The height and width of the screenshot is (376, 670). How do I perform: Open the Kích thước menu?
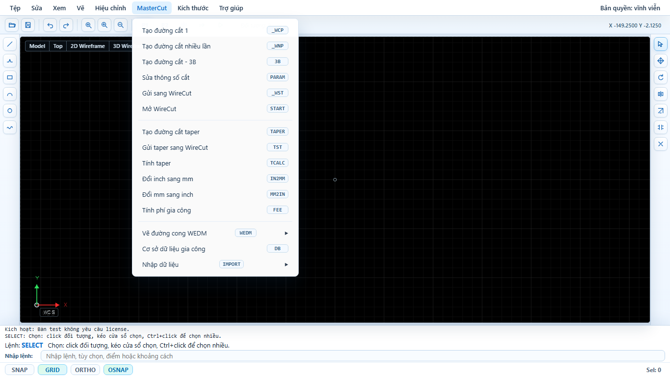193,8
